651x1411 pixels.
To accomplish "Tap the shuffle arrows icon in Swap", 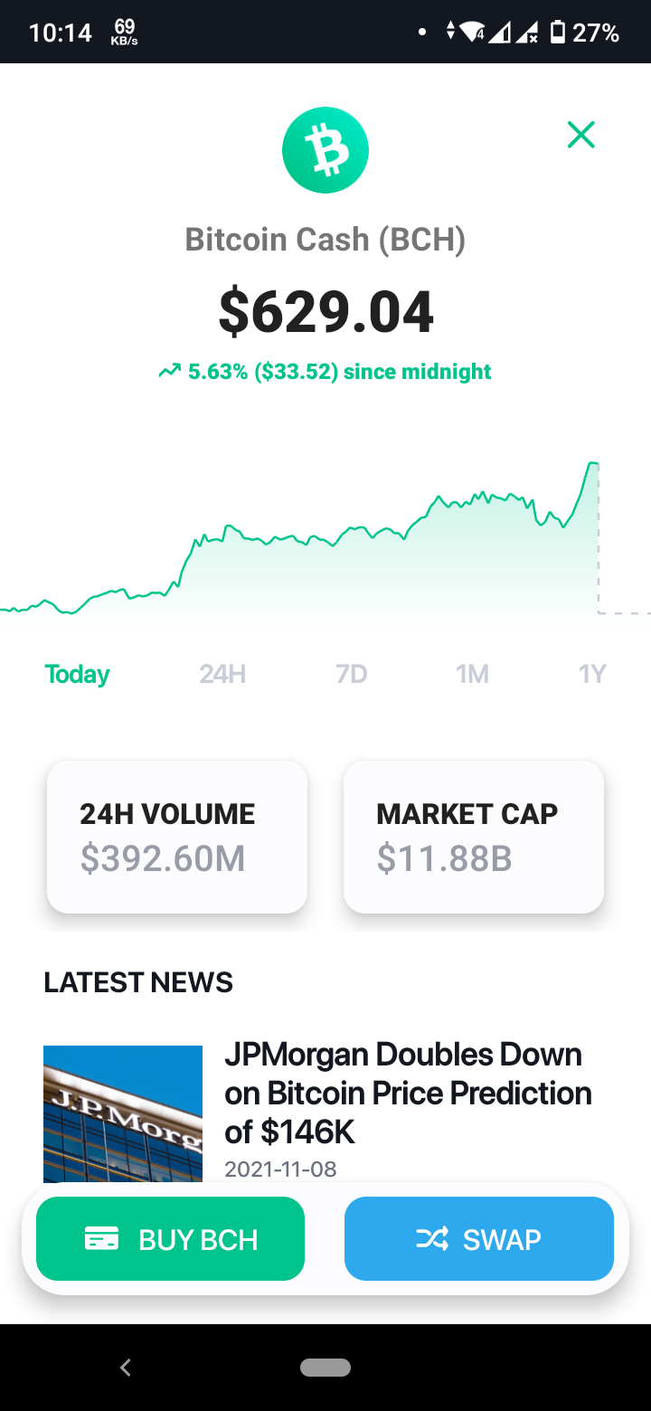I will point(432,1239).
